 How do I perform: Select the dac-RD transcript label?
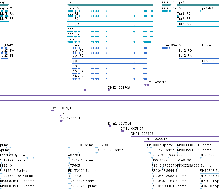[x=73, y=24]
